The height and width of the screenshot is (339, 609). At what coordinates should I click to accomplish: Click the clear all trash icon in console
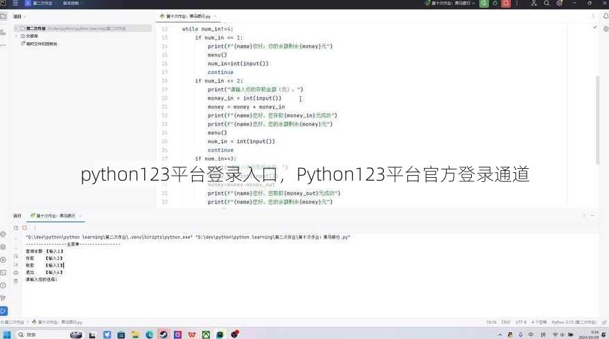pyautogui.click(x=16, y=281)
